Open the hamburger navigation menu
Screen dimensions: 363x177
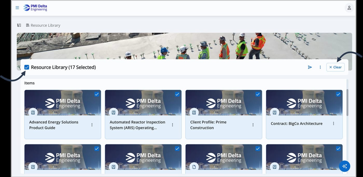click(17, 8)
